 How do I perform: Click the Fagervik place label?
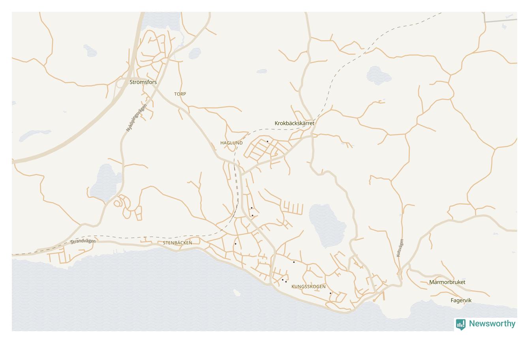pyautogui.click(x=461, y=300)
